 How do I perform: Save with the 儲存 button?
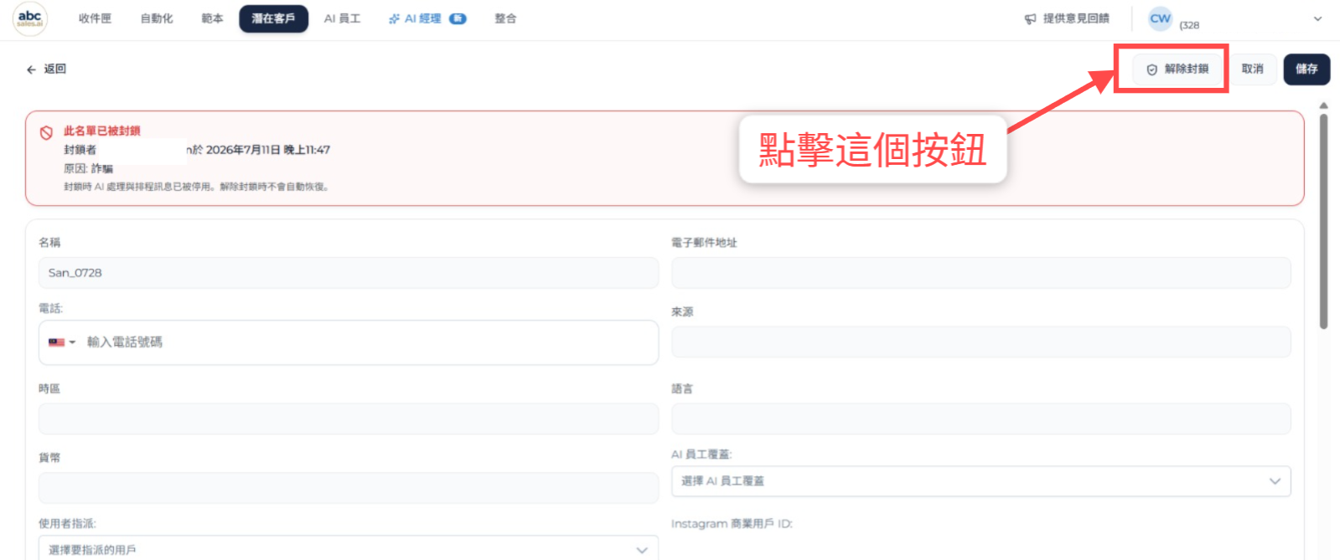[1306, 69]
